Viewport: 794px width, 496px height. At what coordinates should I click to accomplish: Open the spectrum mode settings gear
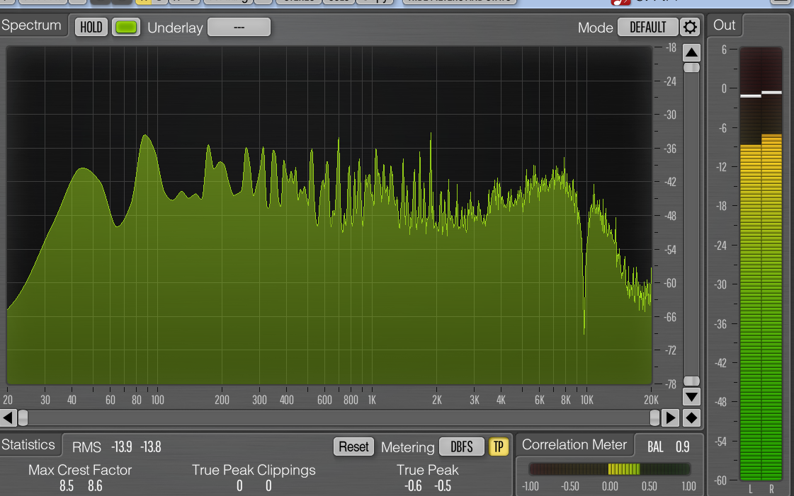pos(690,27)
